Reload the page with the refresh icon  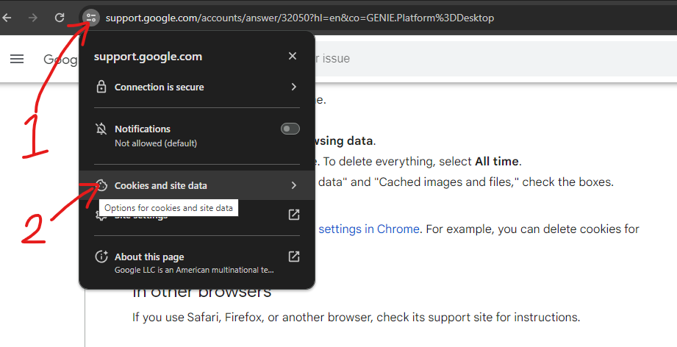60,18
